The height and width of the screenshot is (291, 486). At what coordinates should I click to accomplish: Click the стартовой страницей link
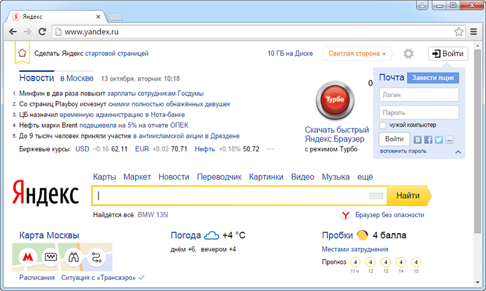click(x=116, y=54)
